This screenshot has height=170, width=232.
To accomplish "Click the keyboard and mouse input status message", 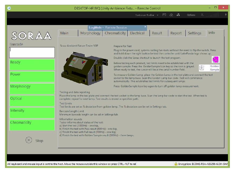I will tap(71, 164).
